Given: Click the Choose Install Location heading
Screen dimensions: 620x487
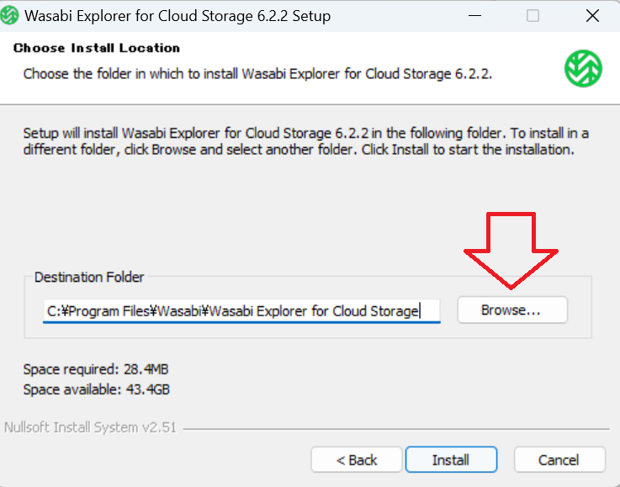Looking at the screenshot, I should click(x=97, y=48).
